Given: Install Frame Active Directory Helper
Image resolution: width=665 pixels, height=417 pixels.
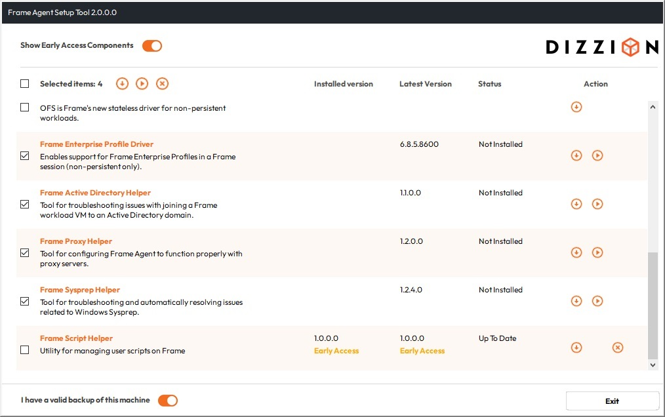Looking at the screenshot, I should click(x=597, y=204).
